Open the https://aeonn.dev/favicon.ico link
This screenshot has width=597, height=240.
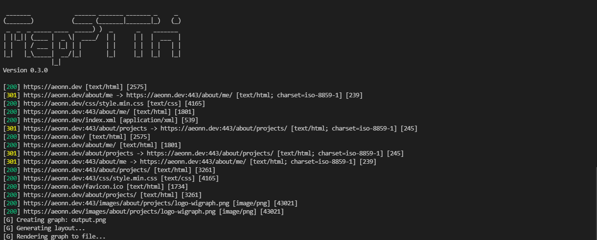click(73, 187)
